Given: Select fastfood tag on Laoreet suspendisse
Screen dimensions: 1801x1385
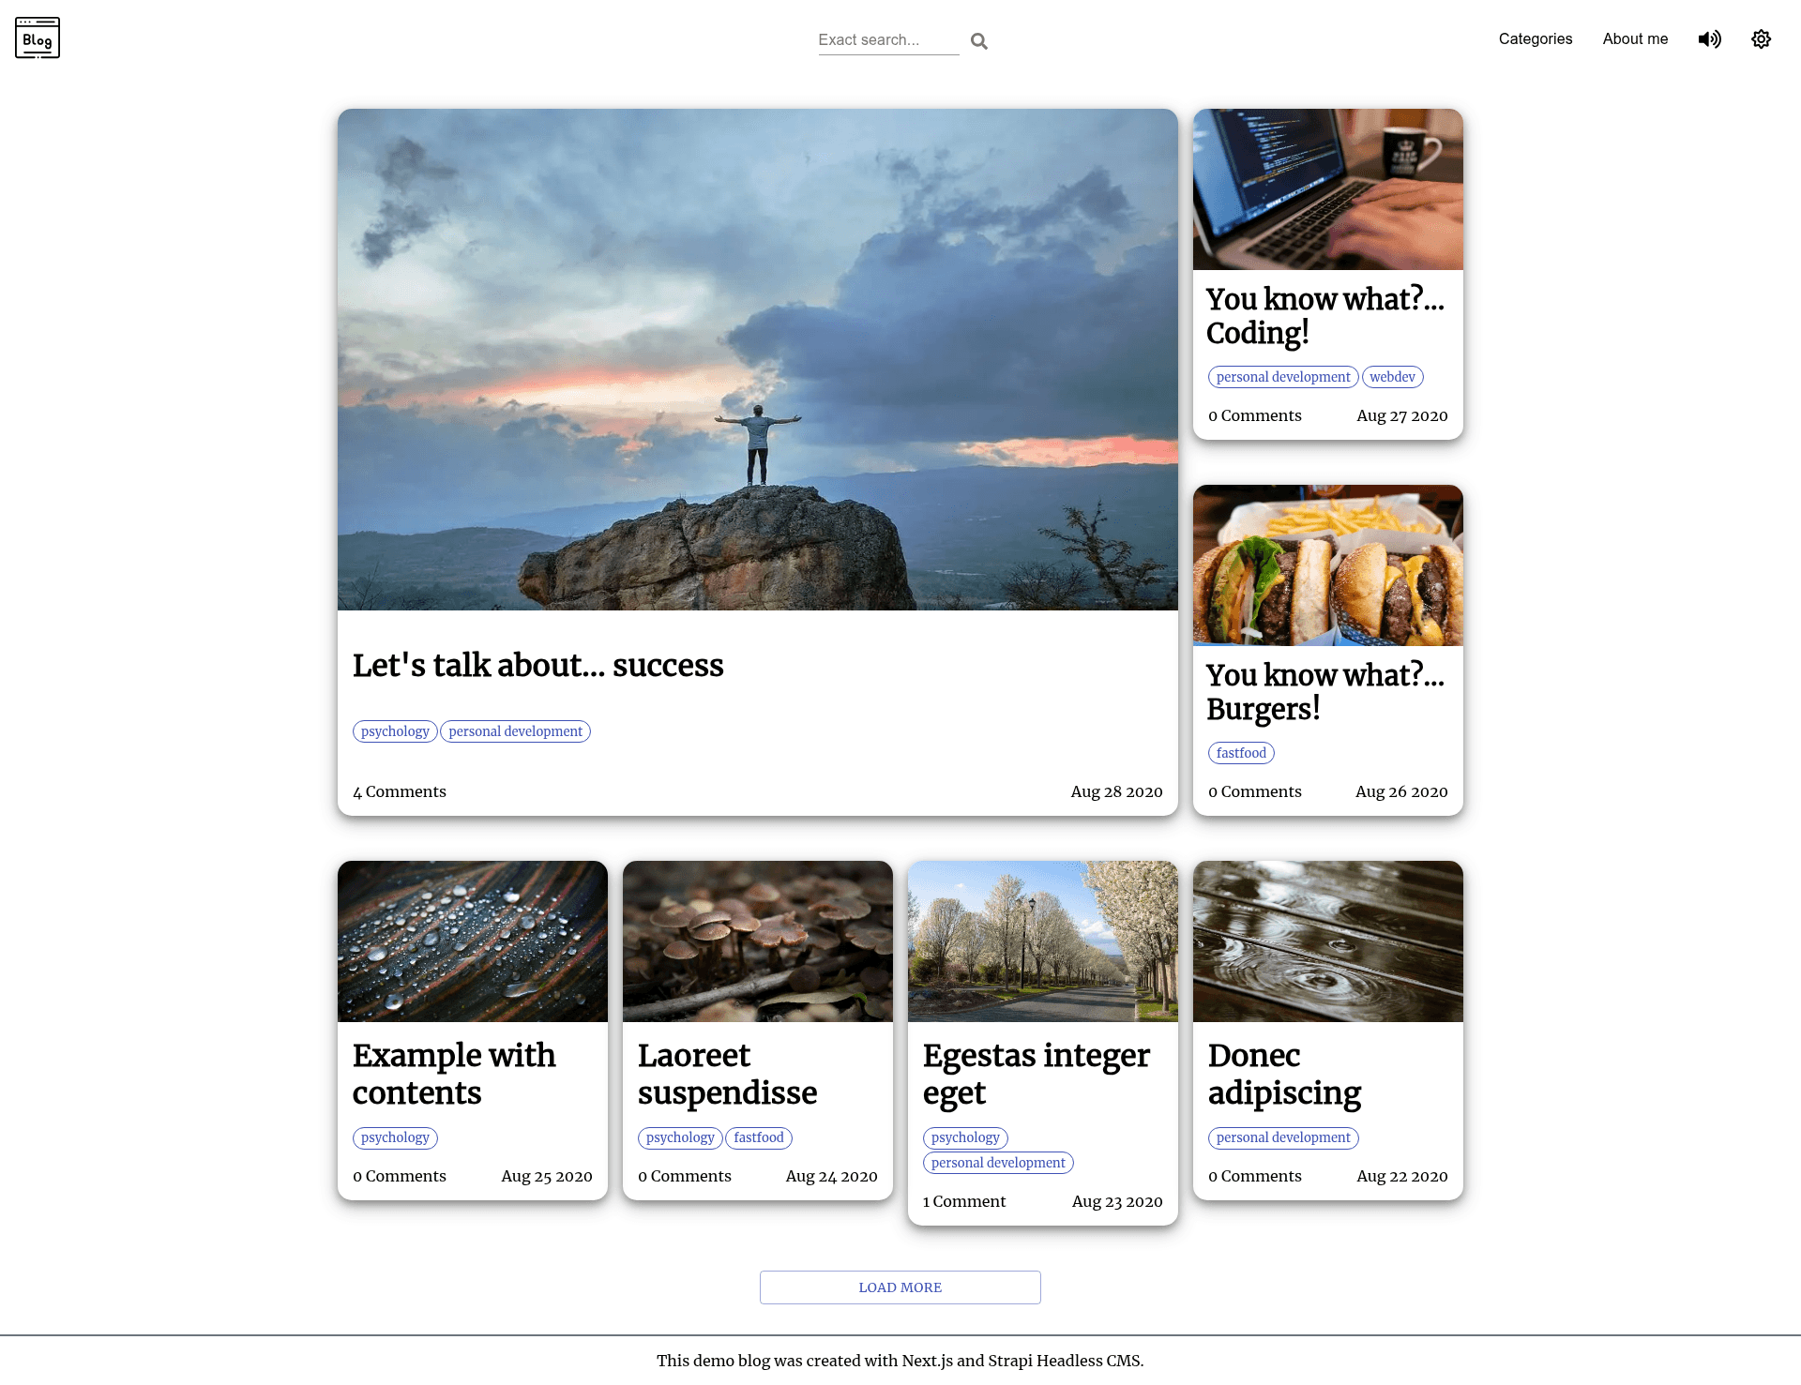Looking at the screenshot, I should [x=759, y=1137].
